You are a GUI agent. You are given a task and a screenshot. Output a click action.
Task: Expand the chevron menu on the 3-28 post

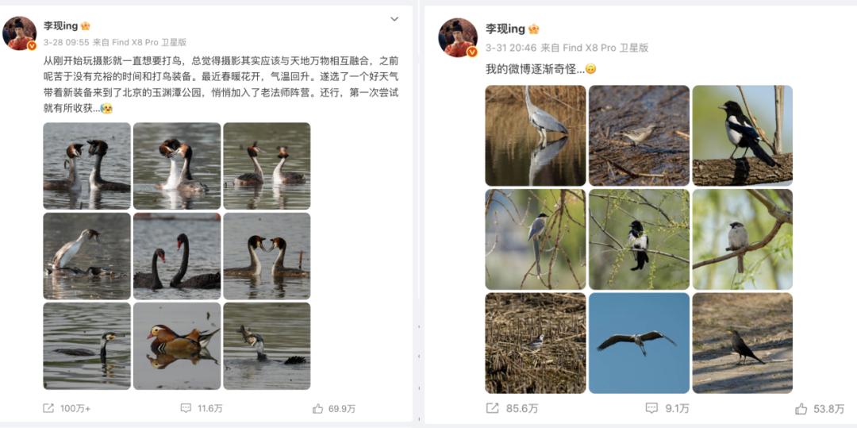tap(394, 19)
